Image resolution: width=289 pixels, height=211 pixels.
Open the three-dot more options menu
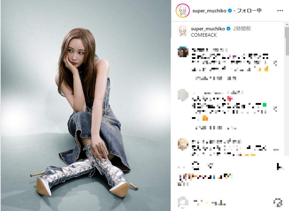tap(280, 11)
